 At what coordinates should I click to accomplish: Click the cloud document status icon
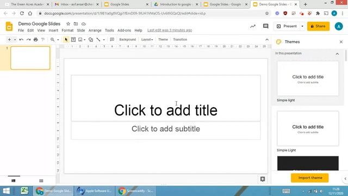pyautogui.click(x=83, y=24)
